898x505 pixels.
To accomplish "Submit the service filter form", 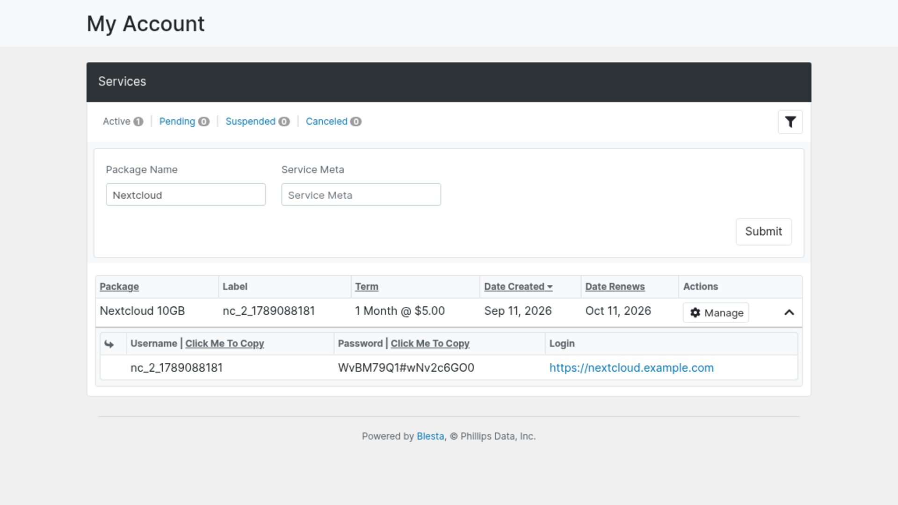I will [763, 231].
